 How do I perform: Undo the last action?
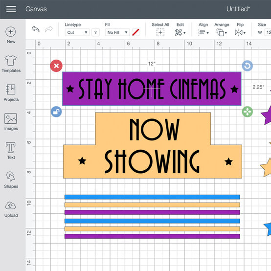[36, 29]
